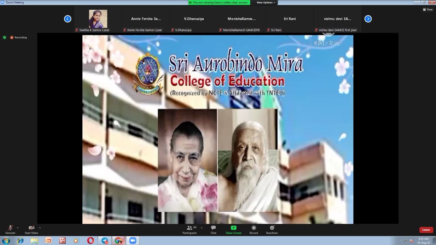Select the Sri Rani participant tile

click(x=290, y=19)
